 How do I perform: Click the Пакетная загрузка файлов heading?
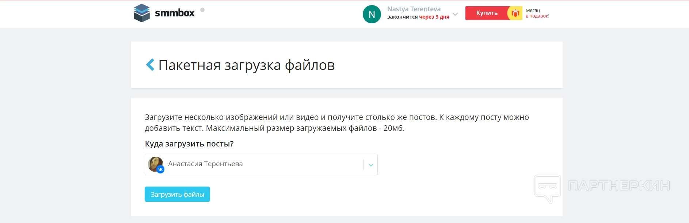click(x=247, y=65)
